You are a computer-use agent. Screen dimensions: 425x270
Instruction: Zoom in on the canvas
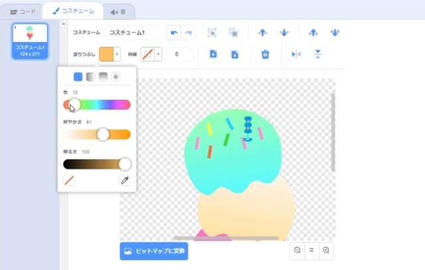point(326,250)
